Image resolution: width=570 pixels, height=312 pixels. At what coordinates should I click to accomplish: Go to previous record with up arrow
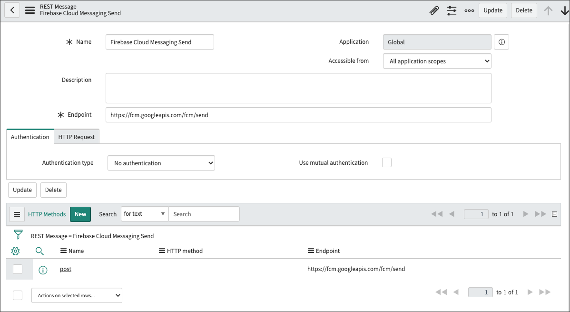pos(548,10)
